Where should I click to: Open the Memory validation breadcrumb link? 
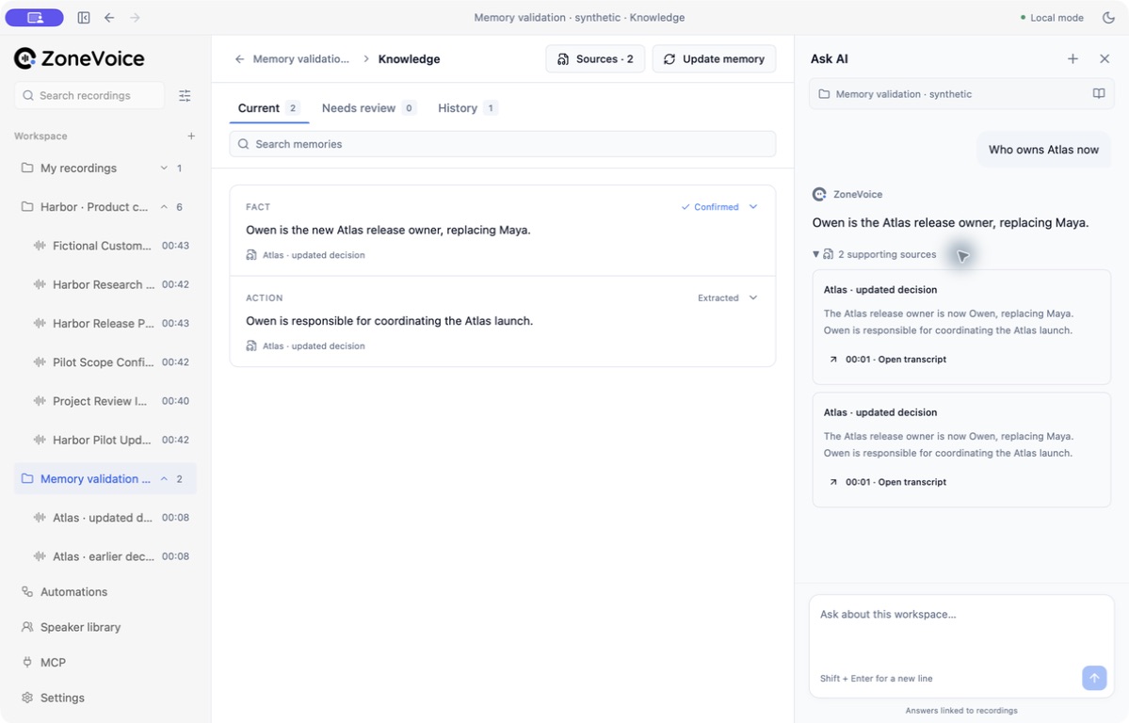pyautogui.click(x=301, y=59)
